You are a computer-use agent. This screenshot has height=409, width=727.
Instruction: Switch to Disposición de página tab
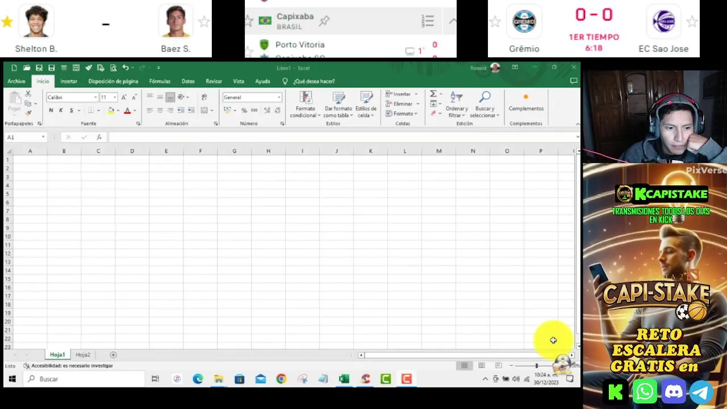[x=113, y=81]
